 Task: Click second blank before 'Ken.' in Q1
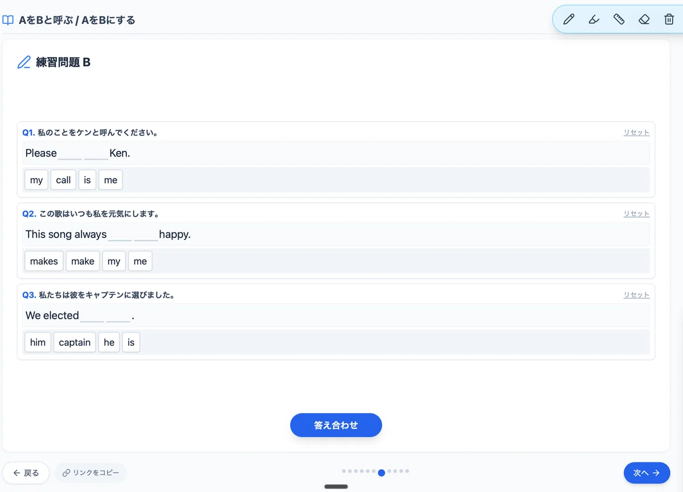(x=96, y=154)
